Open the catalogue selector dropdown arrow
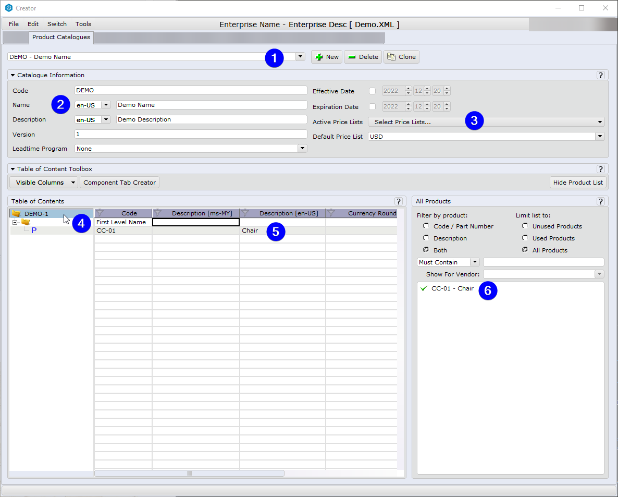The width and height of the screenshot is (618, 497). [300, 56]
